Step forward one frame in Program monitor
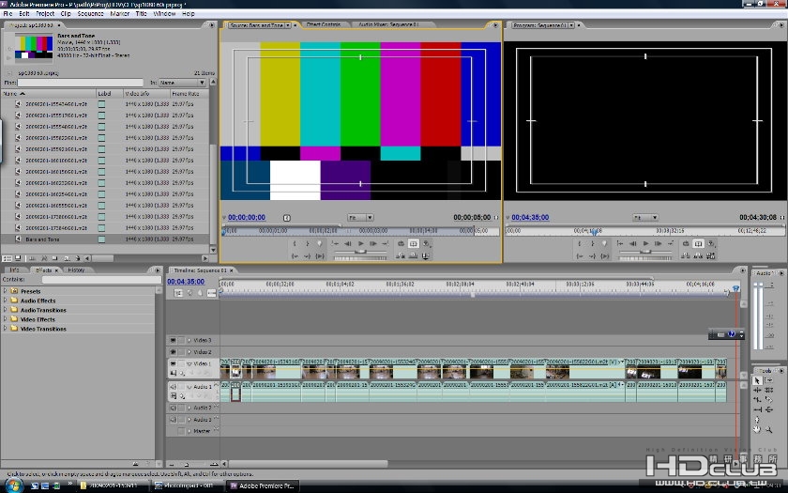The image size is (788, 493). click(x=659, y=243)
